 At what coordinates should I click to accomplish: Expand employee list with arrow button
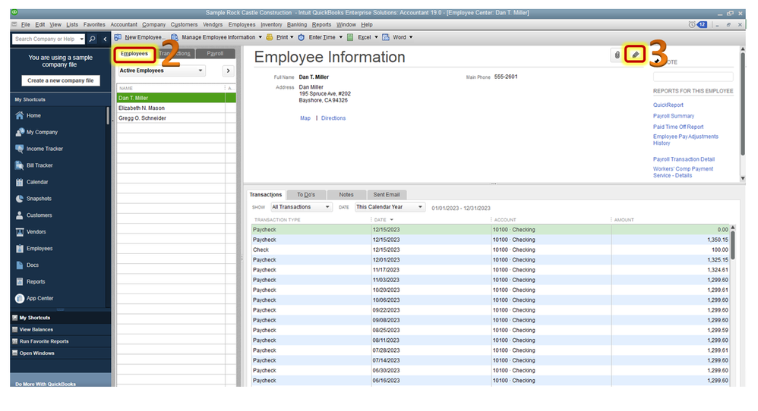(228, 71)
